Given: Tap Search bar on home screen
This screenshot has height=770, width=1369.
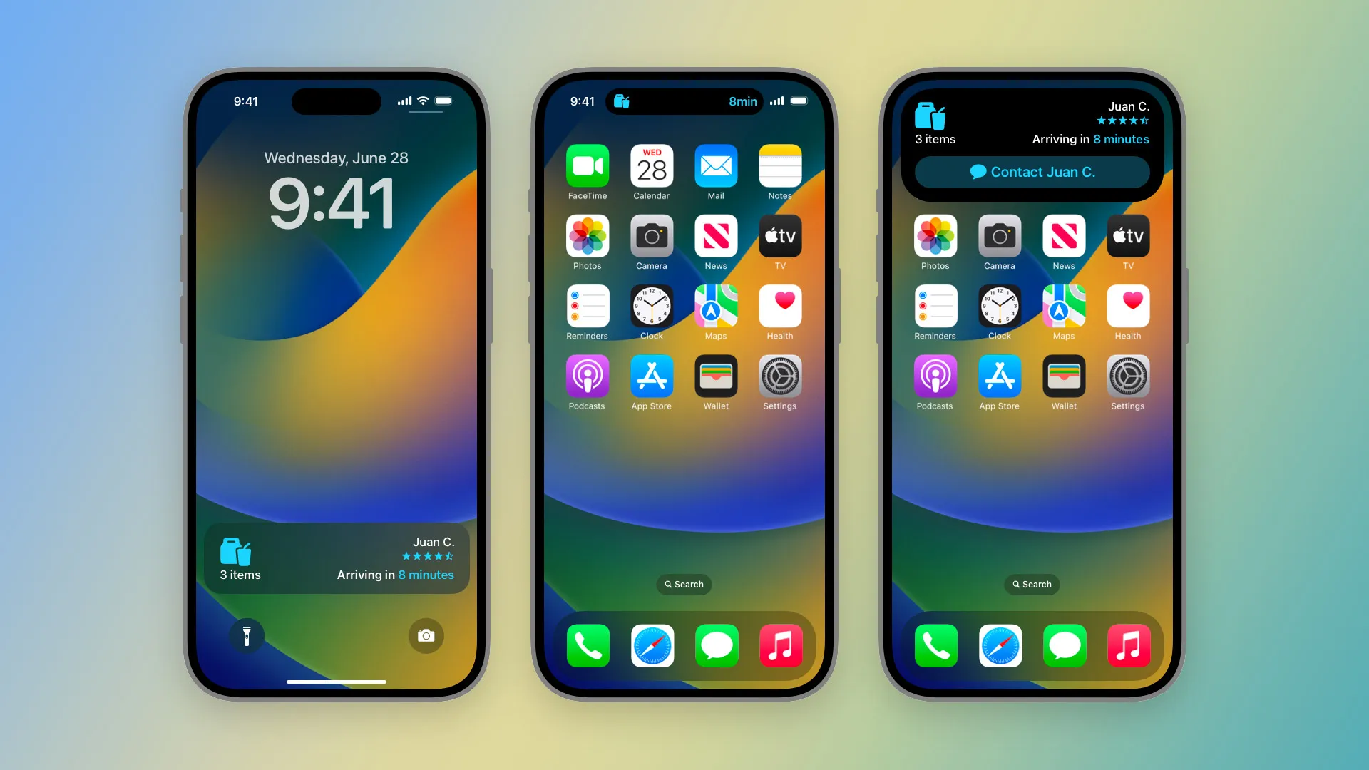Looking at the screenshot, I should click(684, 584).
